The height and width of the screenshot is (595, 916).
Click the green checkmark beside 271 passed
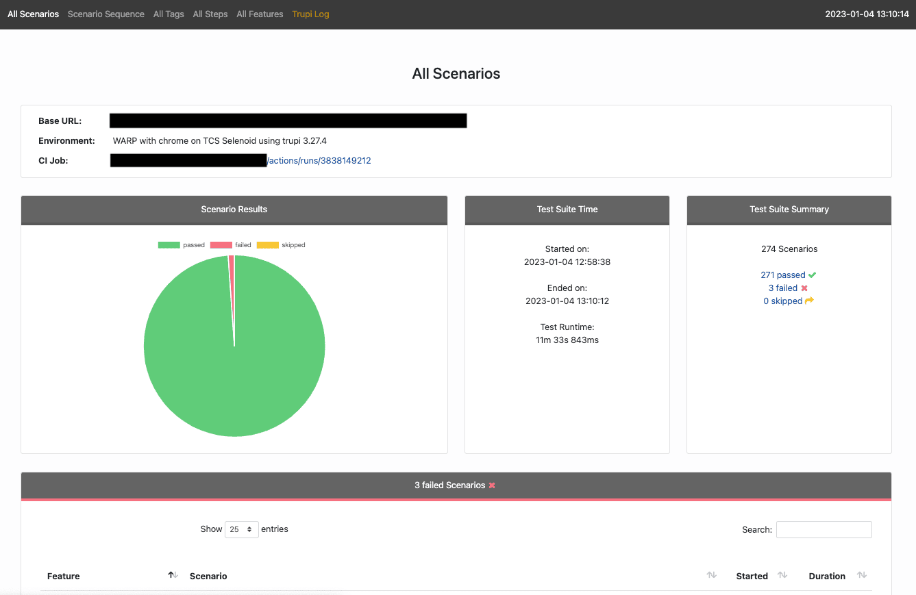click(x=812, y=275)
